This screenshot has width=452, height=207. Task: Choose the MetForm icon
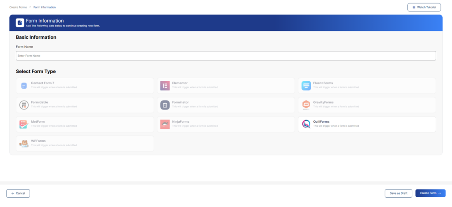(24, 124)
